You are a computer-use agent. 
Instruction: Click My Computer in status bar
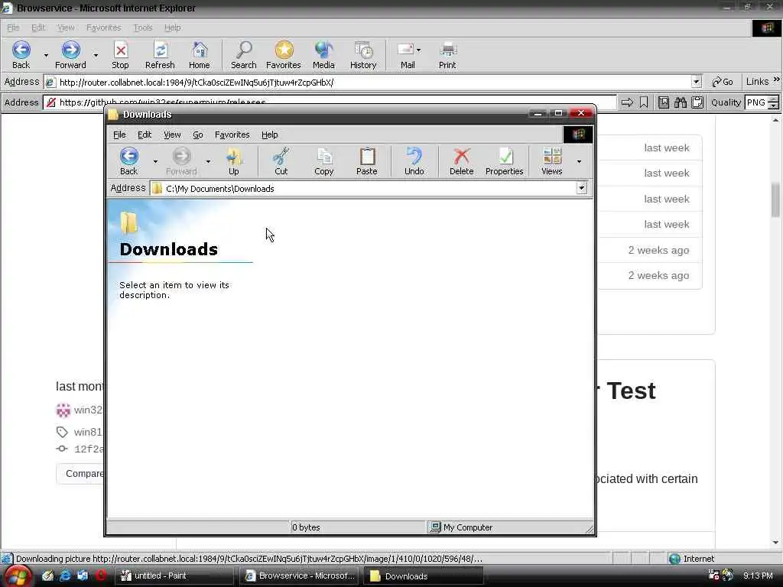click(462, 527)
